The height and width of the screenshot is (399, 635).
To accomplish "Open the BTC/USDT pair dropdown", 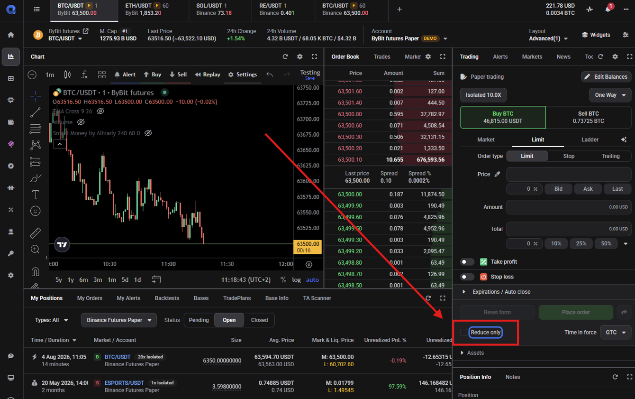I will [65, 38].
